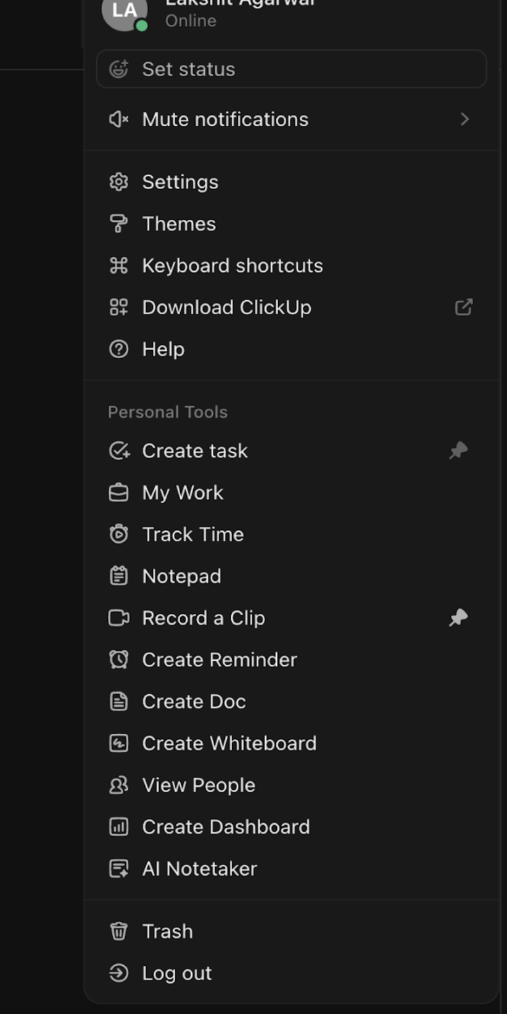Choose Create Reminder

219,660
